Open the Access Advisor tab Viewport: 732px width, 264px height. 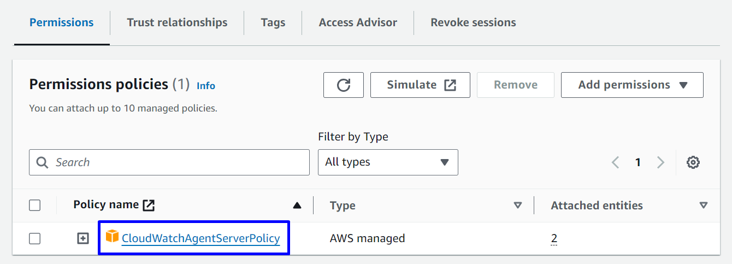coord(358,22)
